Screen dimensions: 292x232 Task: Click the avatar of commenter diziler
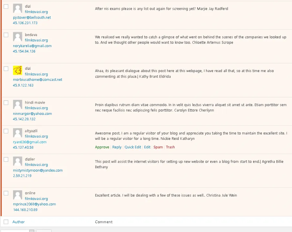(x=18, y=161)
